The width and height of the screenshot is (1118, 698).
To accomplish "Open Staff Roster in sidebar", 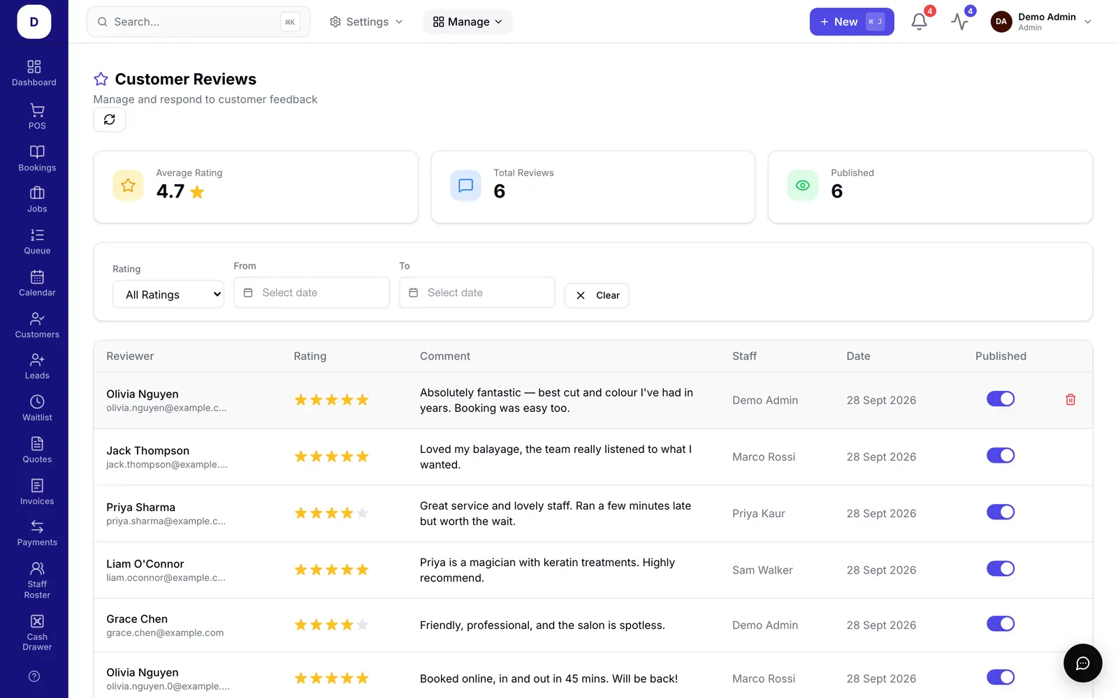I will pyautogui.click(x=37, y=580).
